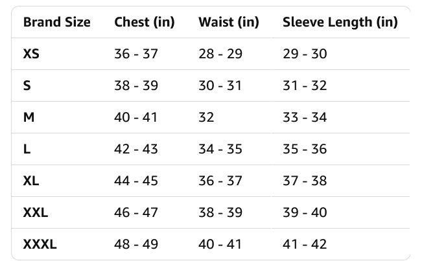This screenshot has height=261, width=422.
Task: Click the waist measurement for size XL
Action: click(x=220, y=181)
